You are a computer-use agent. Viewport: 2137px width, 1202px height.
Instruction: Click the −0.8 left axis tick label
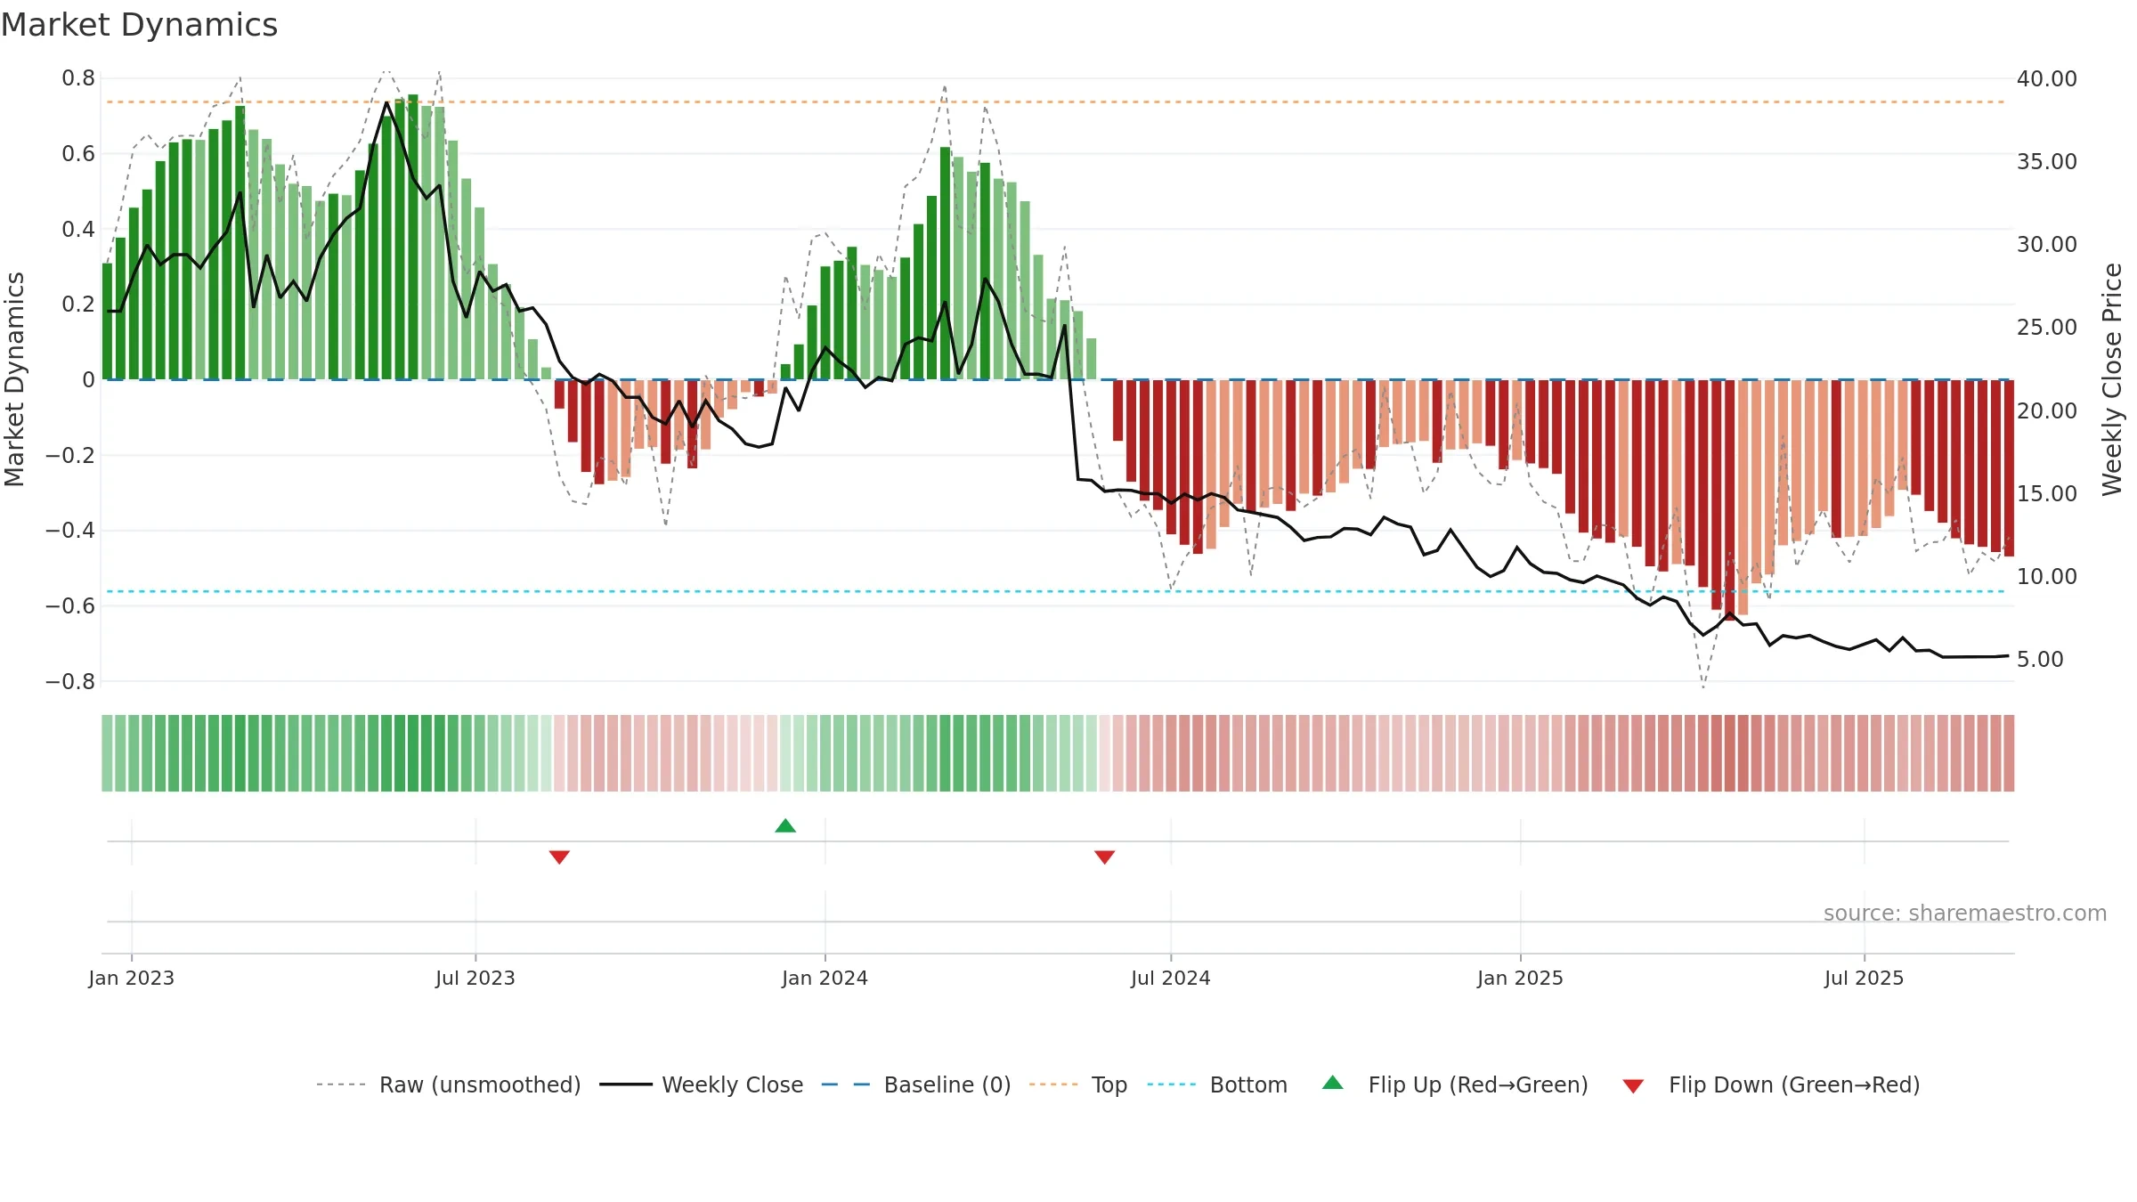(x=70, y=681)
